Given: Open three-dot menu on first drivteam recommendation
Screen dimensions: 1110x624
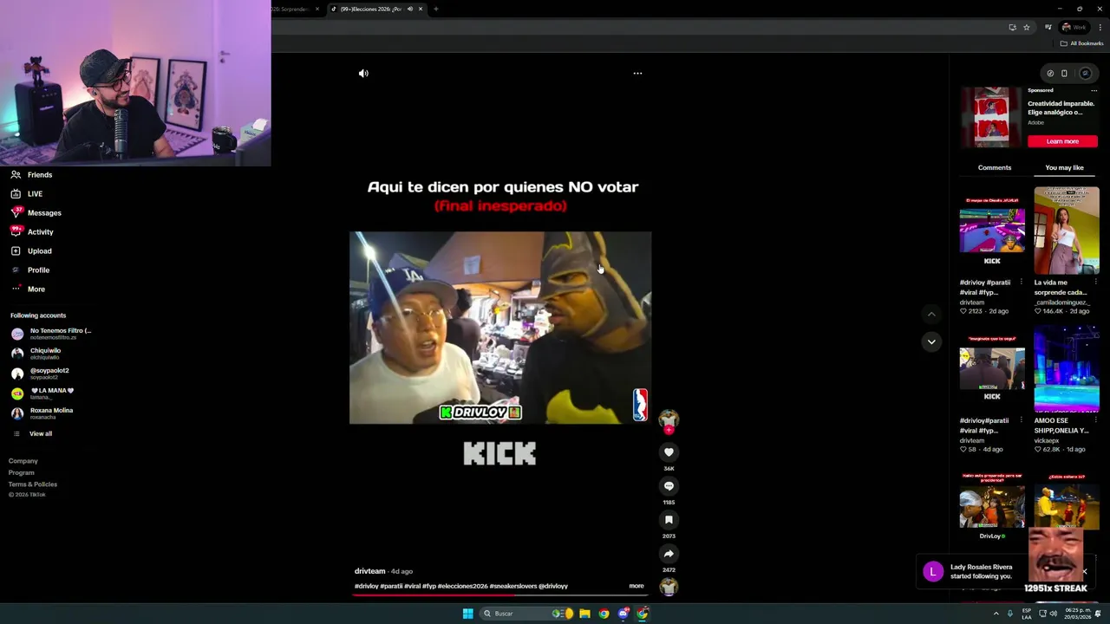Looking at the screenshot, I should [1021, 282].
